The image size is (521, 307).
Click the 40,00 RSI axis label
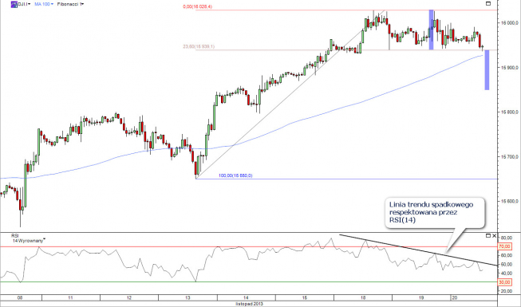[x=506, y=273]
